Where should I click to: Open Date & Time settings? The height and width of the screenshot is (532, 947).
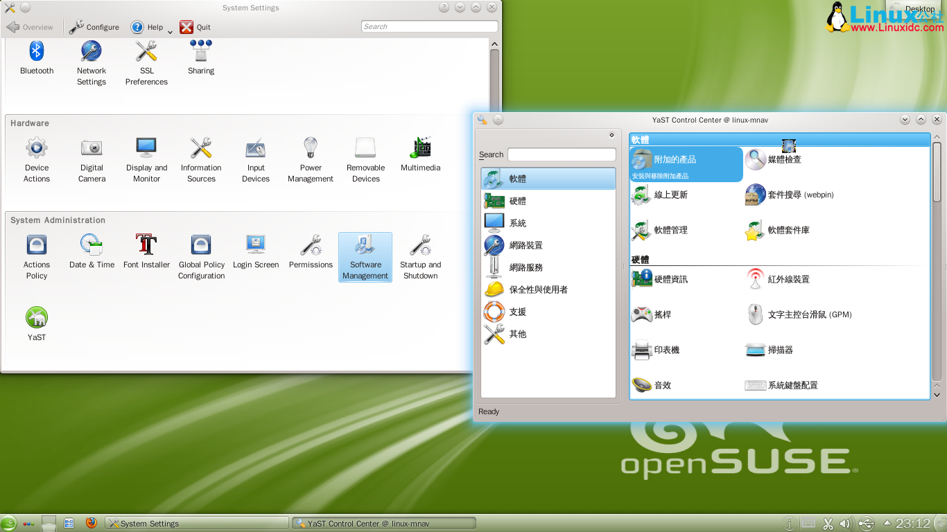tap(92, 252)
